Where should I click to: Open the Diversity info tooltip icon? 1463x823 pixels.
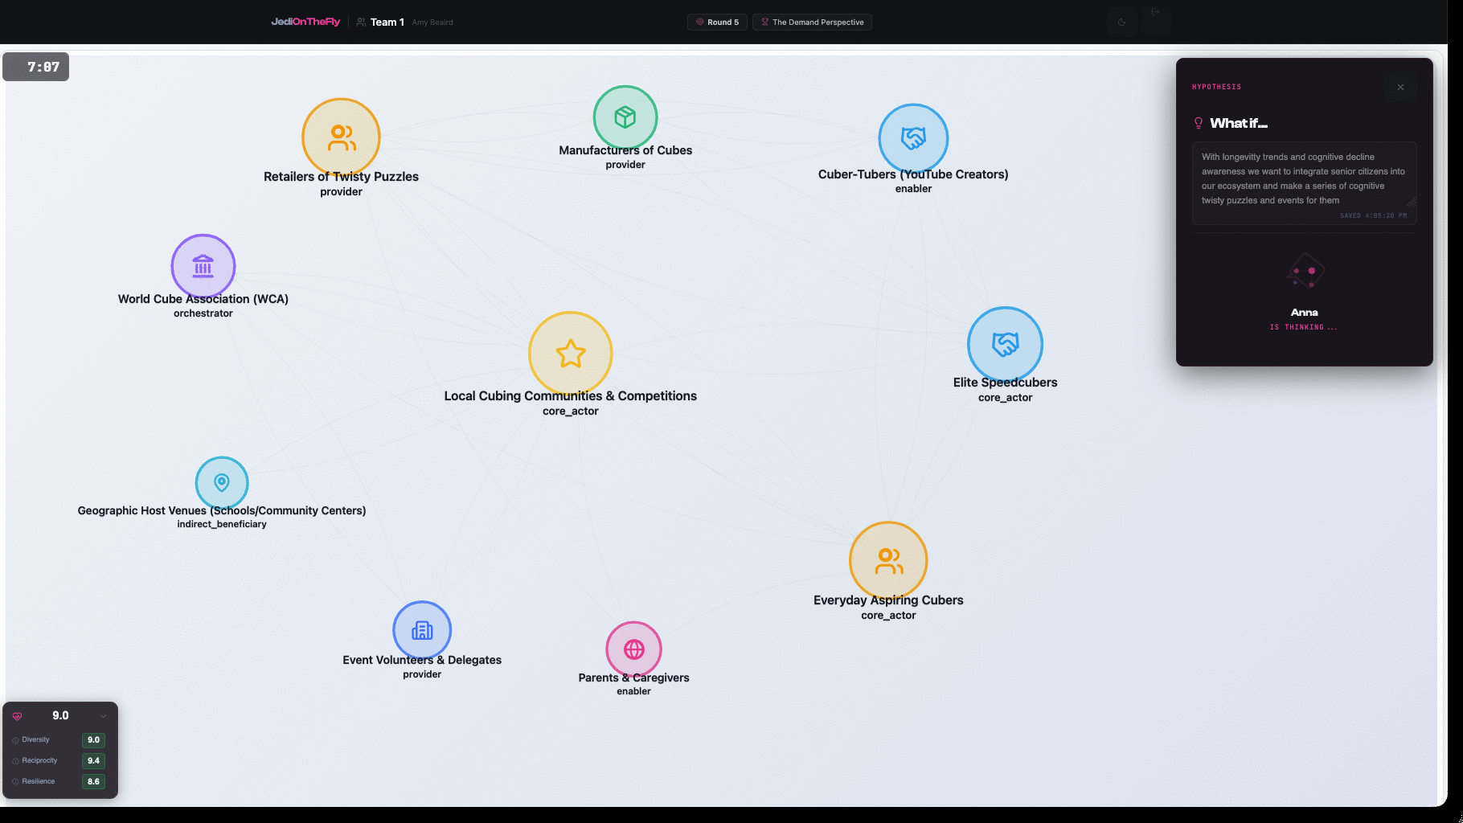coord(15,740)
